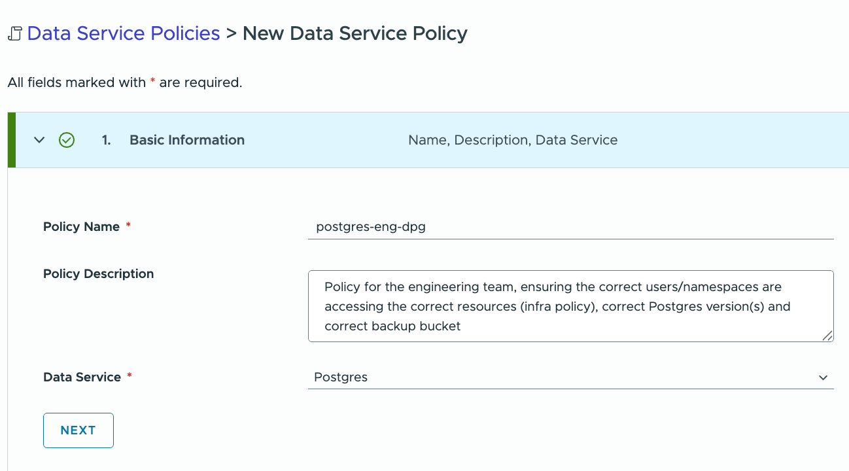Click the Policy Description label
The height and width of the screenshot is (471, 849).
coord(98,274)
